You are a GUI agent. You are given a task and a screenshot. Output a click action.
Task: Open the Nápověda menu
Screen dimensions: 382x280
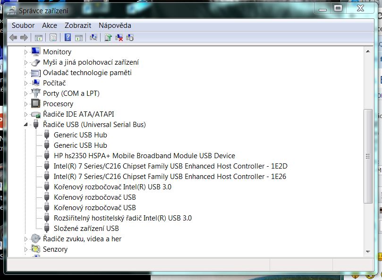pyautogui.click(x=115, y=25)
